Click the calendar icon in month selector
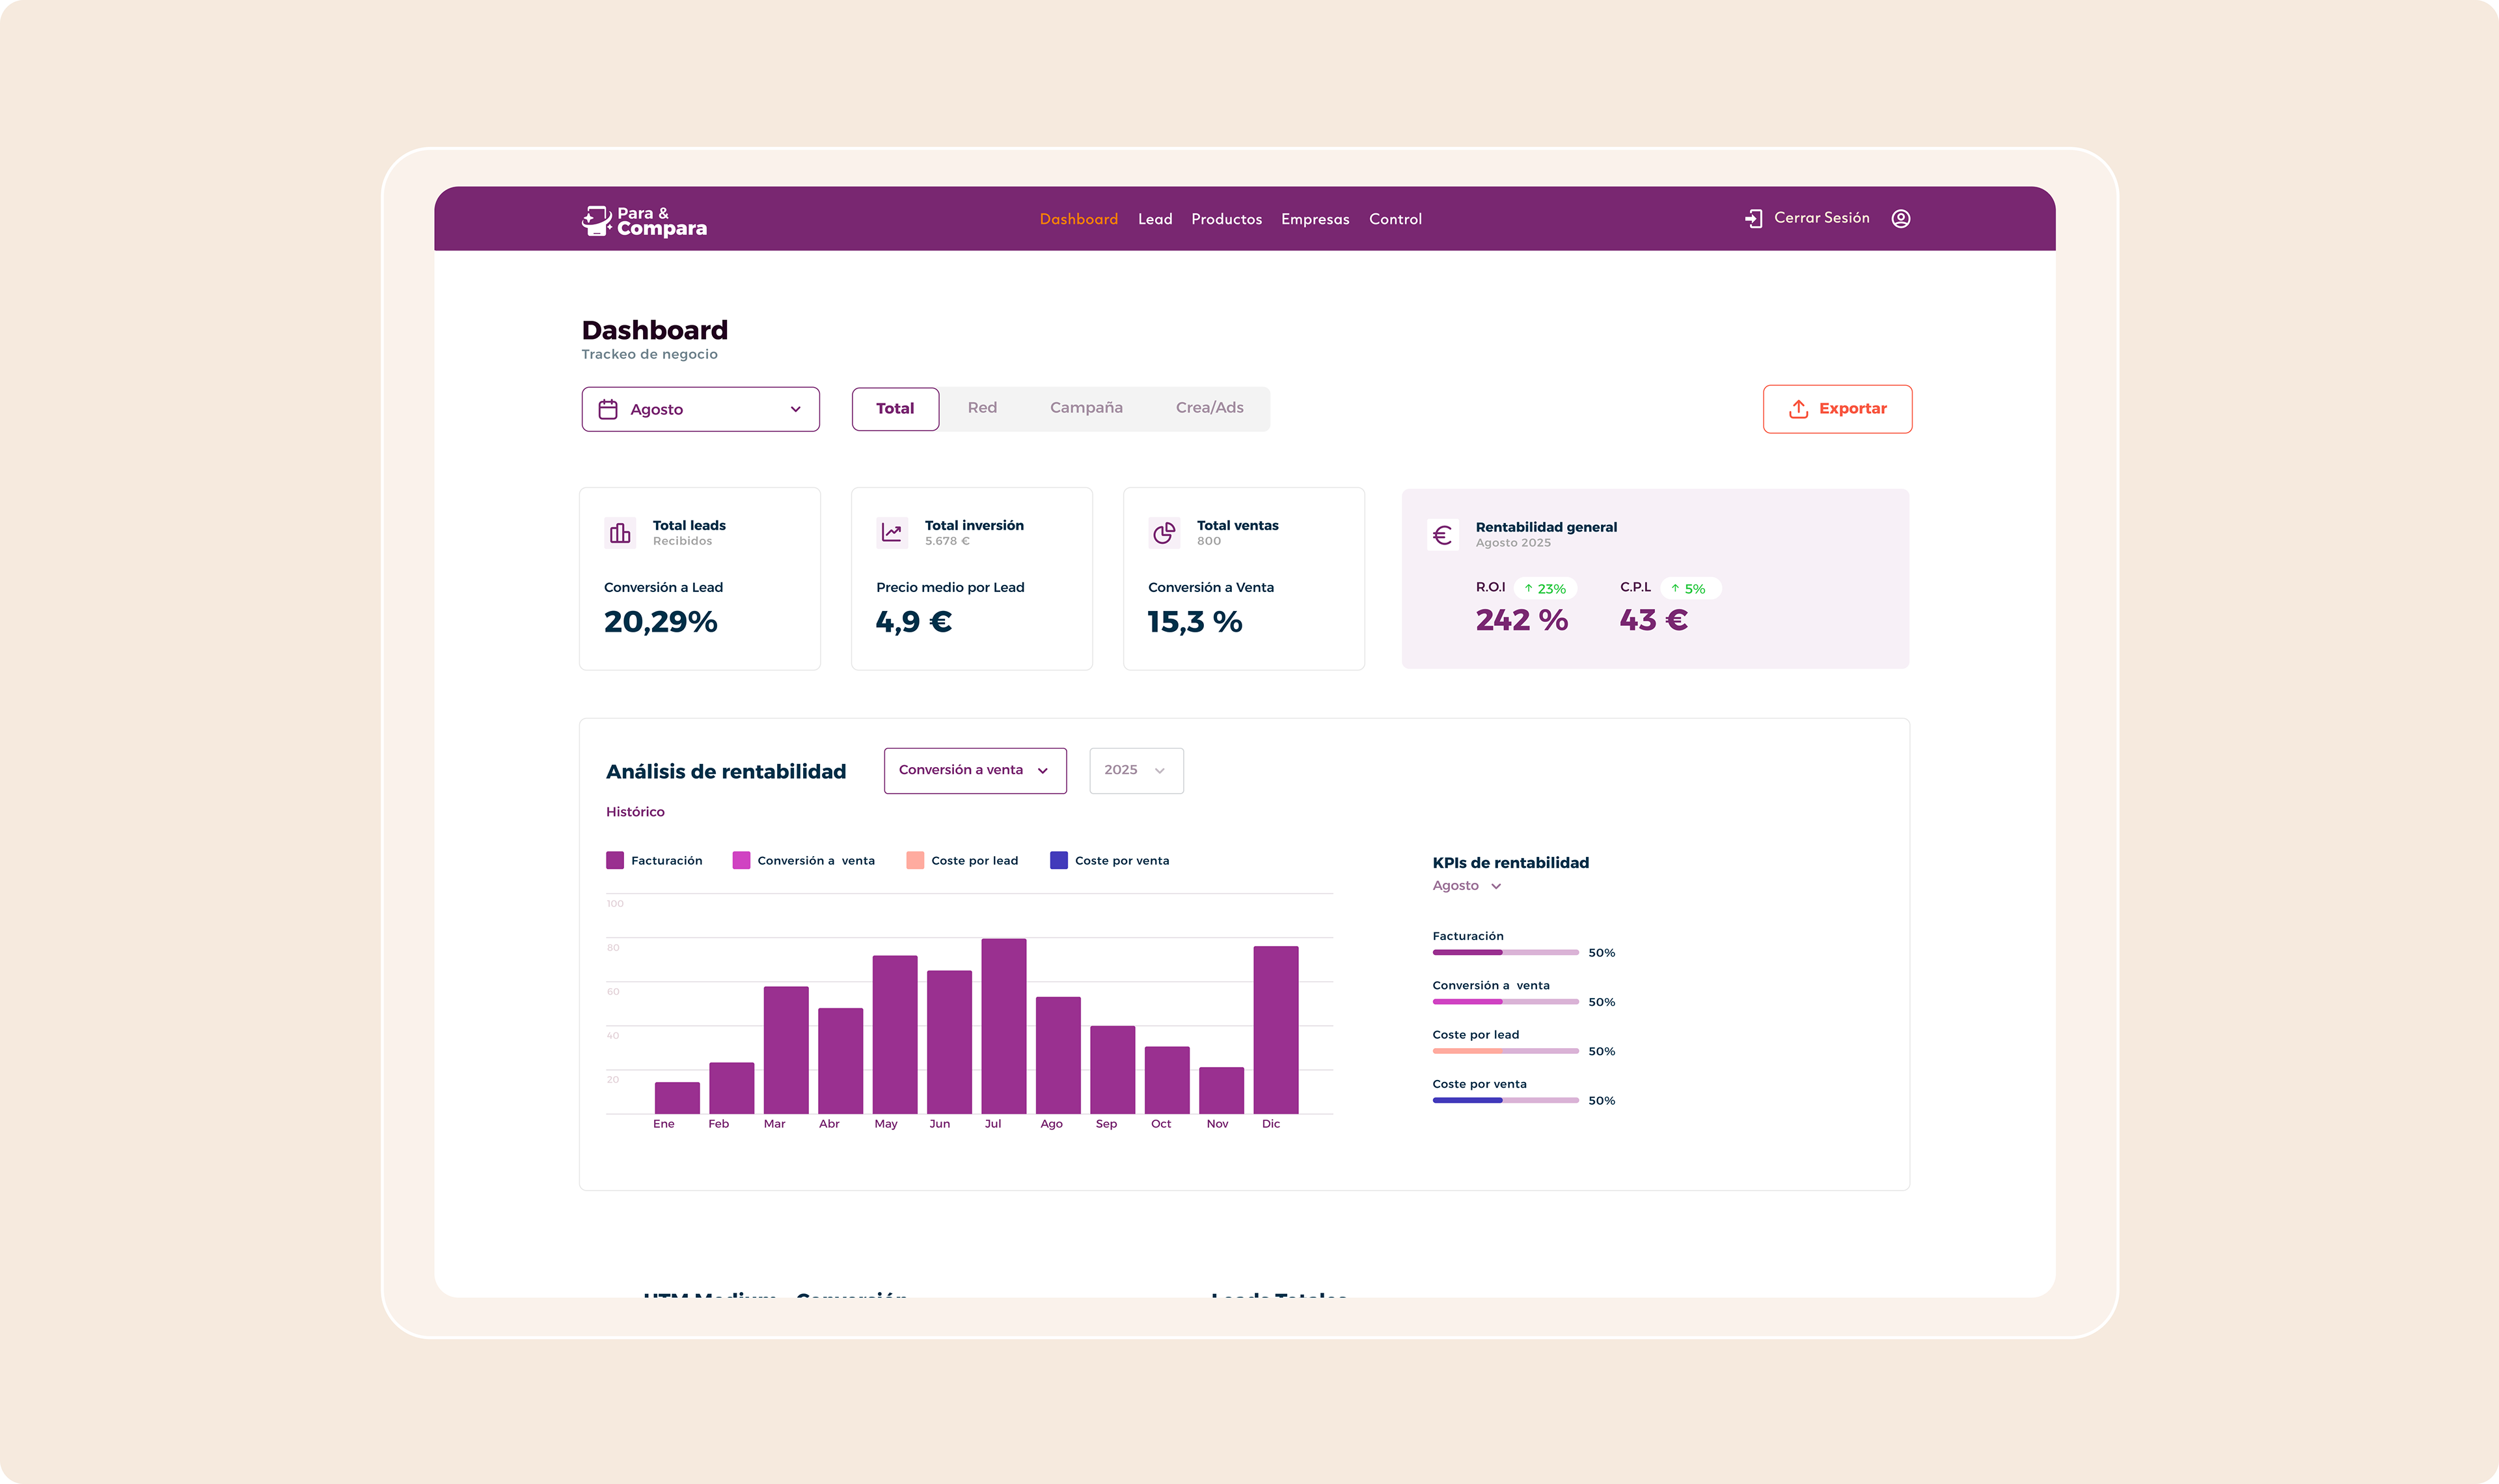Viewport: 2499px width, 1484px height. click(608, 409)
